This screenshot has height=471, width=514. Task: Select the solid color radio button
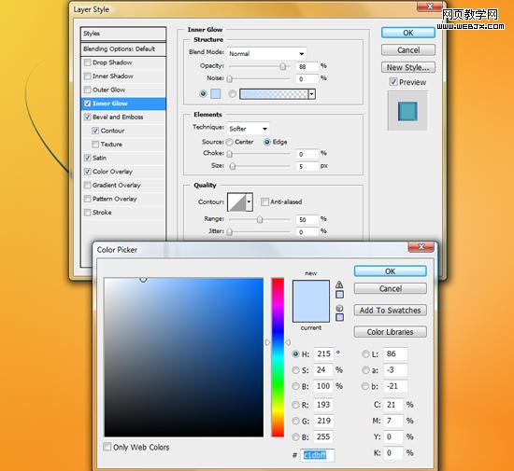pyautogui.click(x=203, y=94)
